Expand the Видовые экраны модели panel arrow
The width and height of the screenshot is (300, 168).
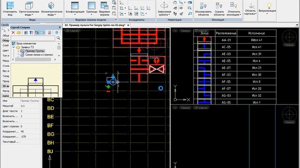[116, 20]
